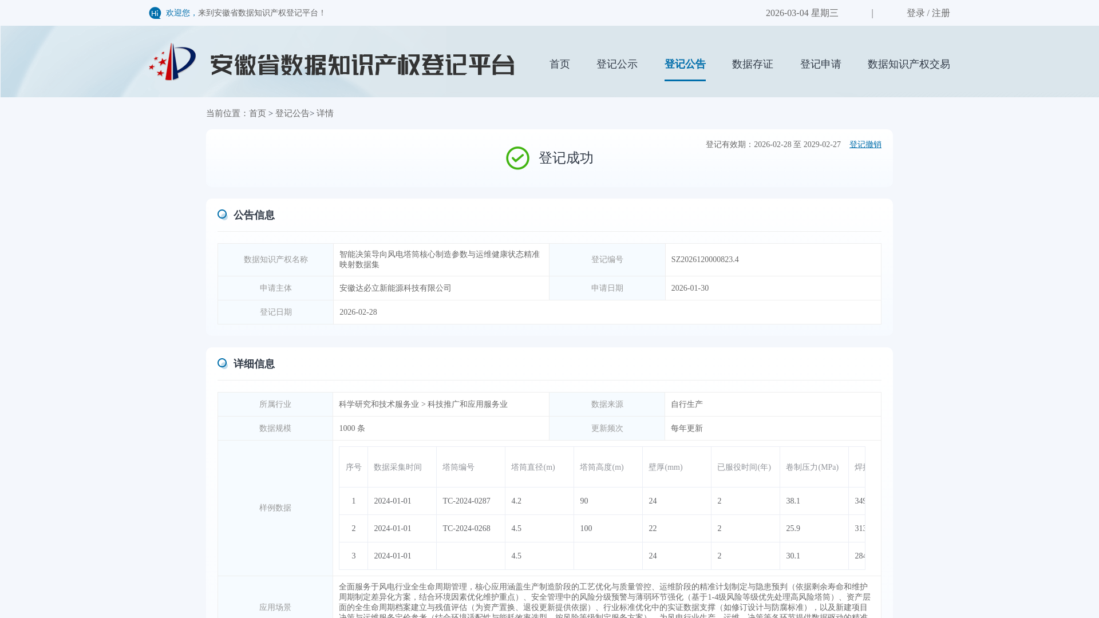This screenshot has width=1099, height=618.
Task: Click the 应用场景 row label
Action: tap(275, 608)
